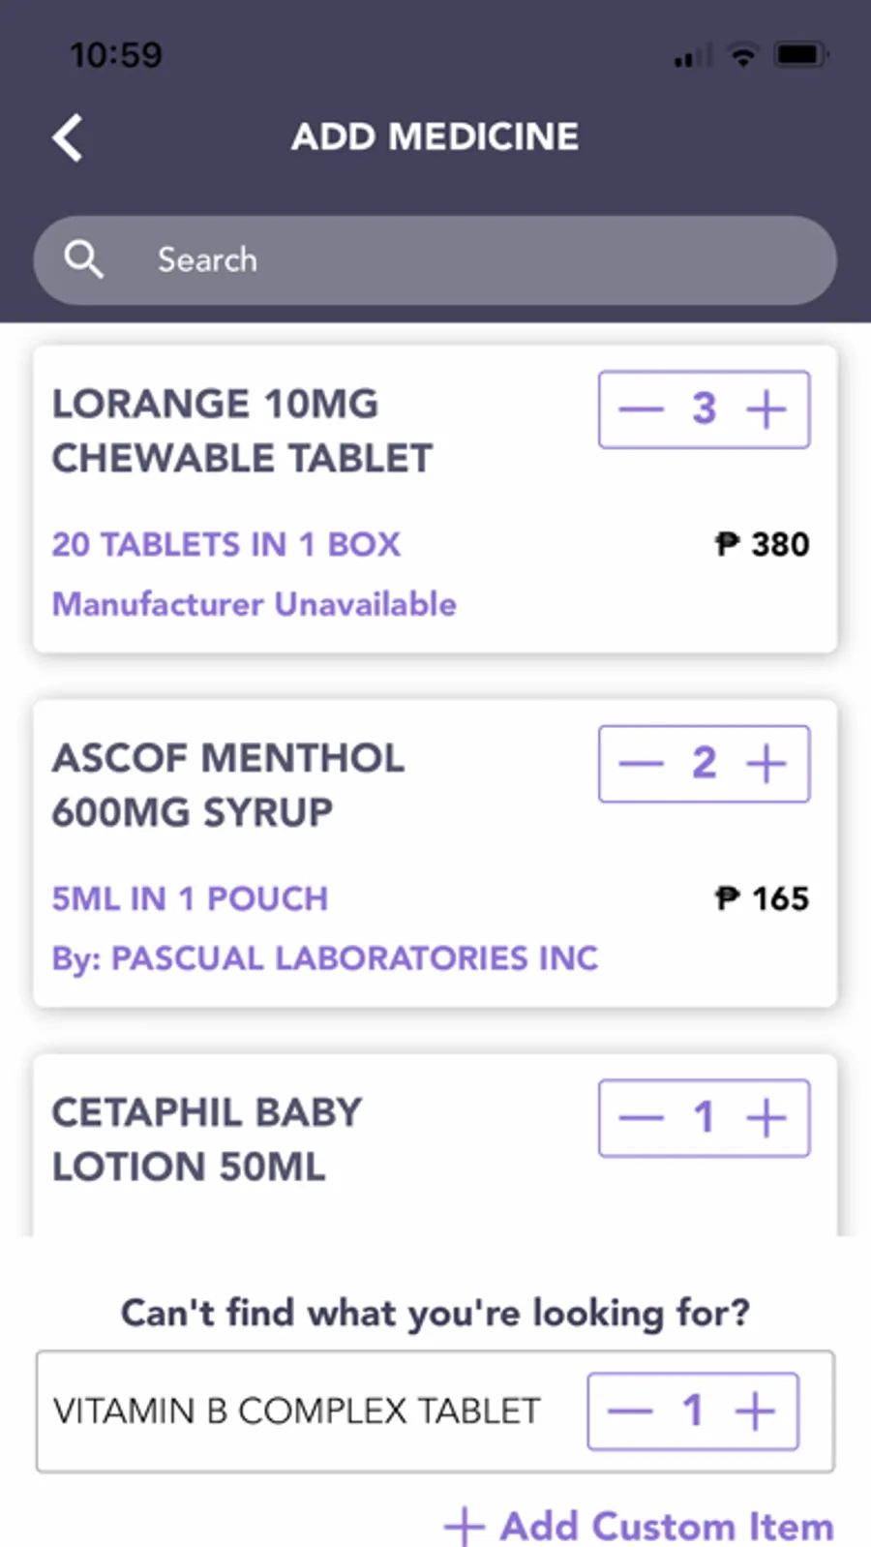The width and height of the screenshot is (871, 1547).
Task: Tap the battery status icon
Action: point(800,55)
